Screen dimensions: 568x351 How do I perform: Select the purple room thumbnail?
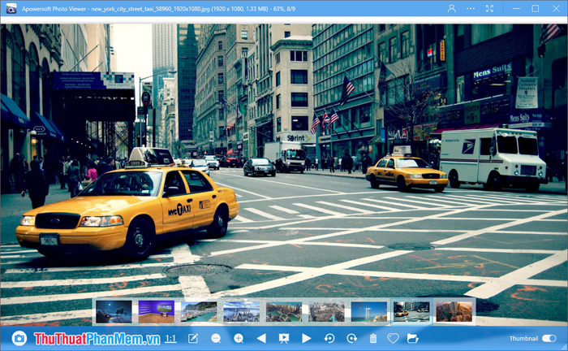click(x=156, y=311)
